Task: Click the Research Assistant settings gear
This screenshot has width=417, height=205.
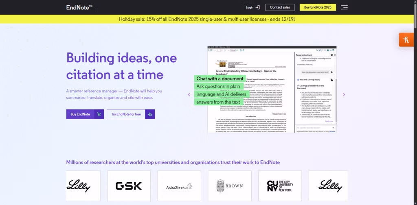Action: [331, 55]
